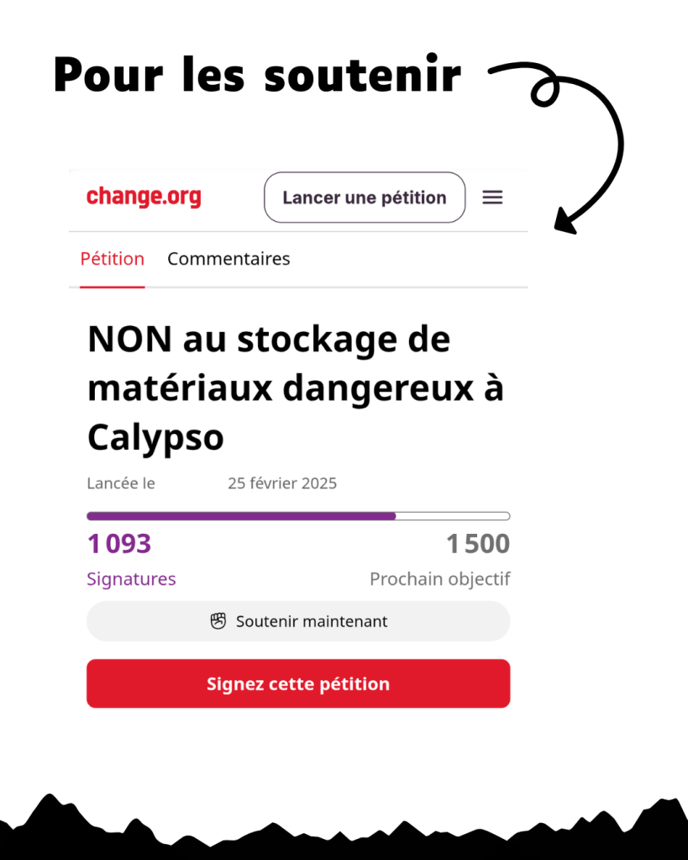Open the Commentaires tab
688x860 pixels.
[228, 259]
